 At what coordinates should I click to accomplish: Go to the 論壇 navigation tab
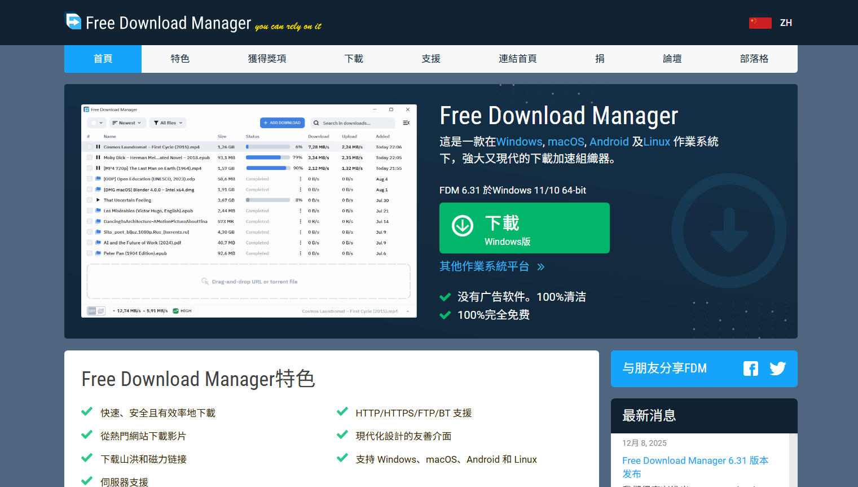[x=672, y=59]
